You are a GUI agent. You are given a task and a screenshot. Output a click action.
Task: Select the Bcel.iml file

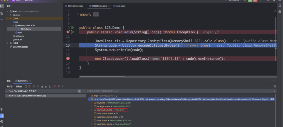[17, 40]
